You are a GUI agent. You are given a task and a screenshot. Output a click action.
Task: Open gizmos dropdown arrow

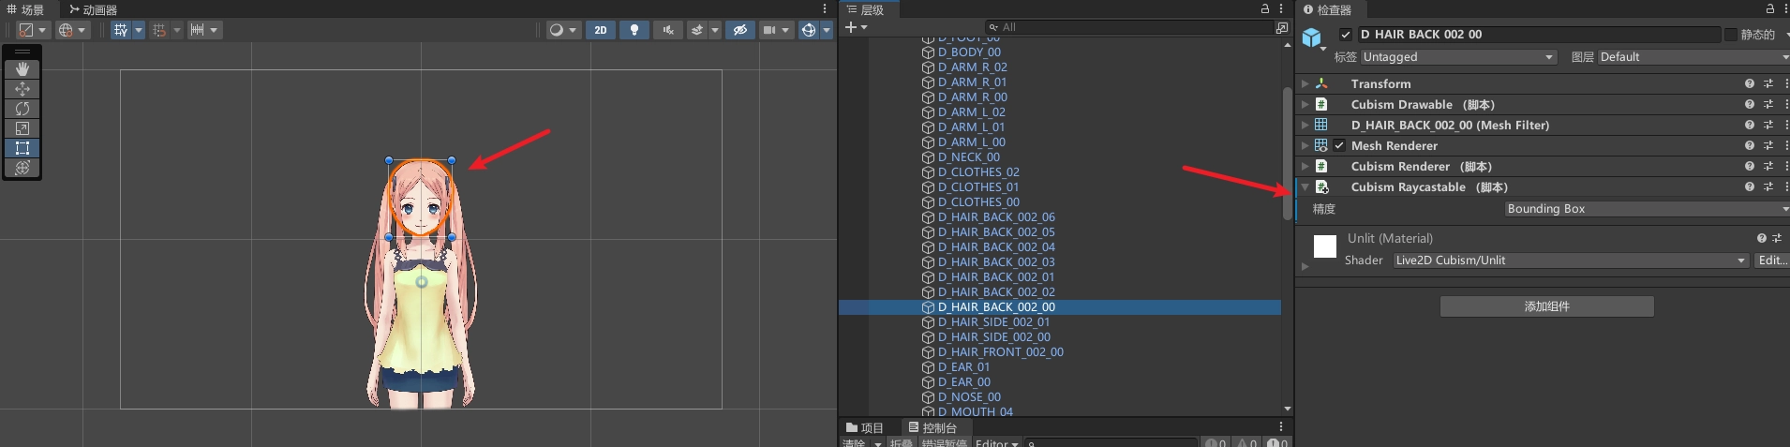(x=827, y=30)
